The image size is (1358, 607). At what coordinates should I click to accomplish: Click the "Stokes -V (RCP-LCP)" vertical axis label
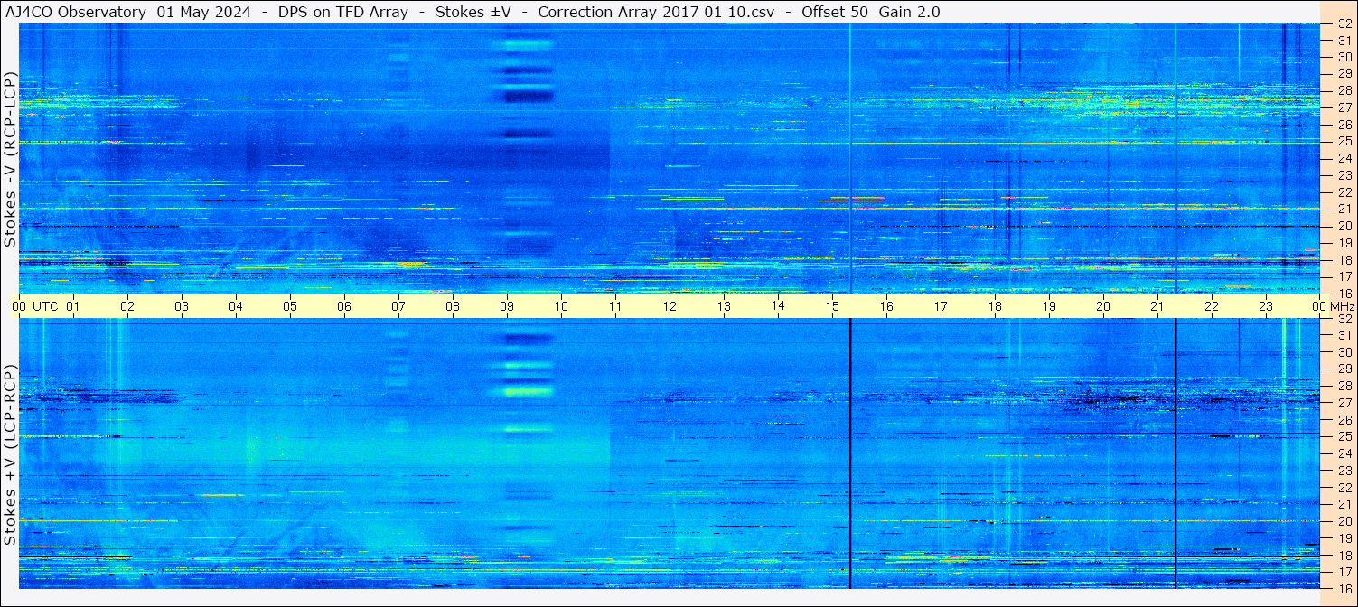[10, 159]
